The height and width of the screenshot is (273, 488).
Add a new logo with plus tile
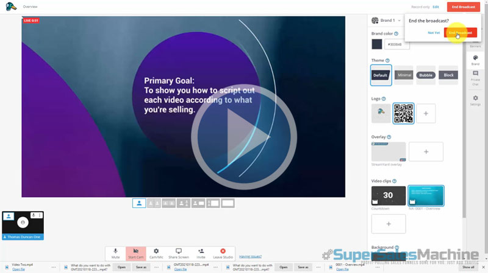click(x=426, y=113)
